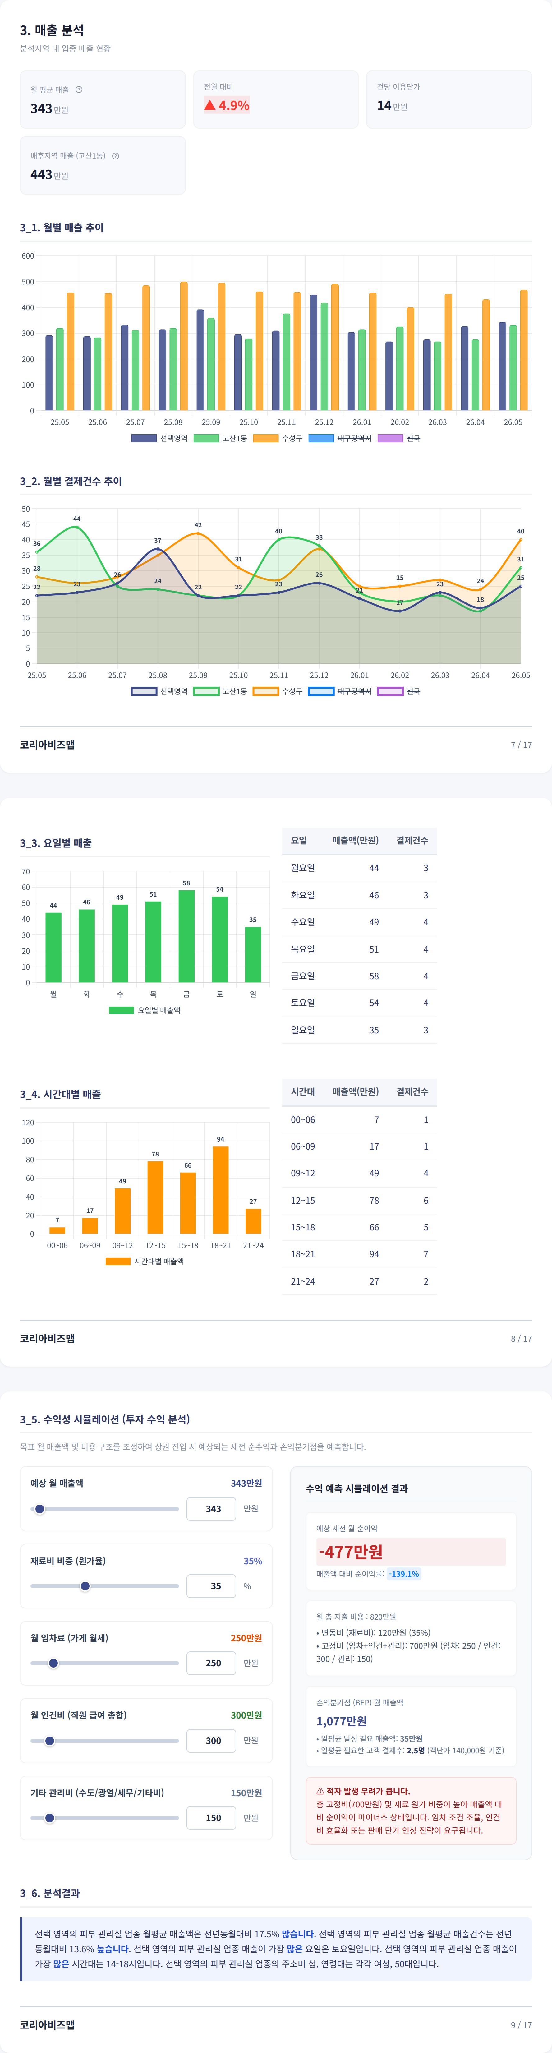The image size is (552, 2053).
Task: Click the 금요일 row label
Action: pos(303,976)
